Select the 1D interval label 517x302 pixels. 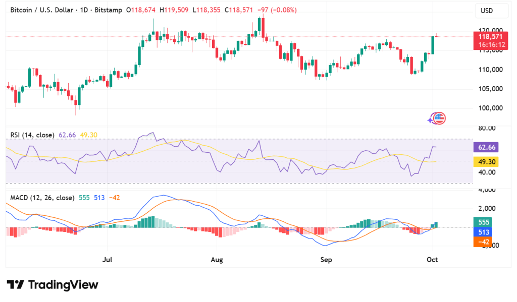[84, 10]
